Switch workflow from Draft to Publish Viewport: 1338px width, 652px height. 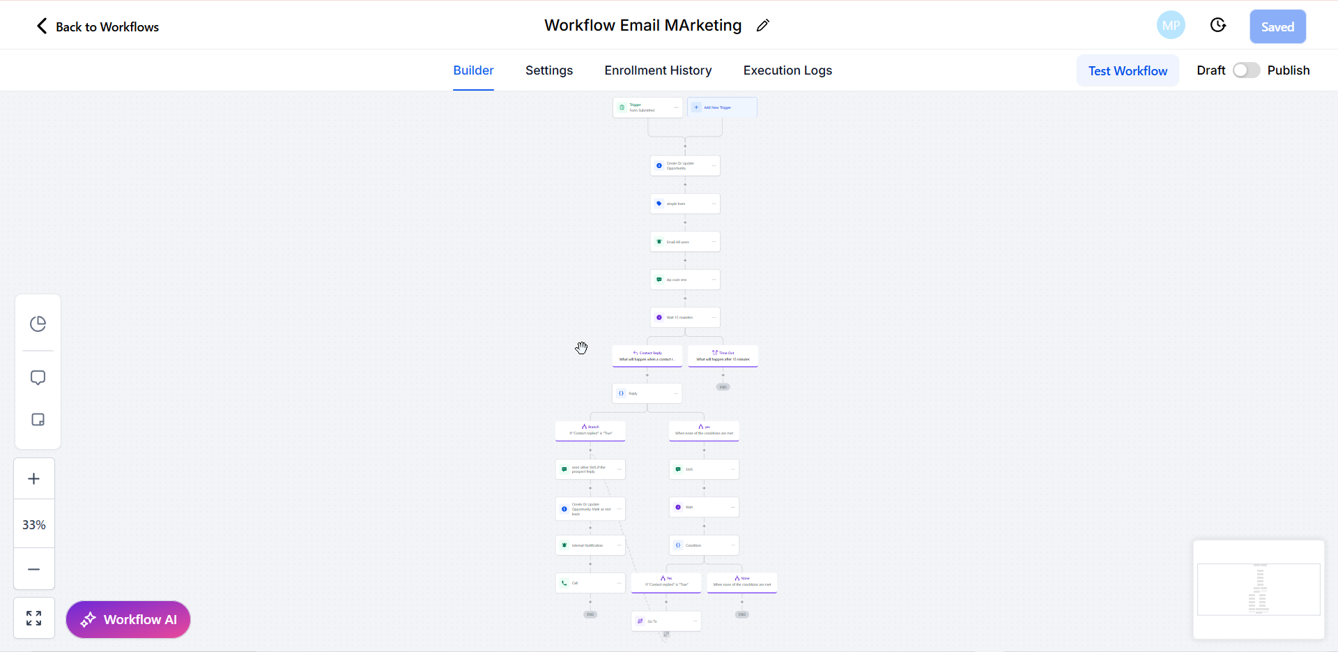pyautogui.click(x=1245, y=70)
